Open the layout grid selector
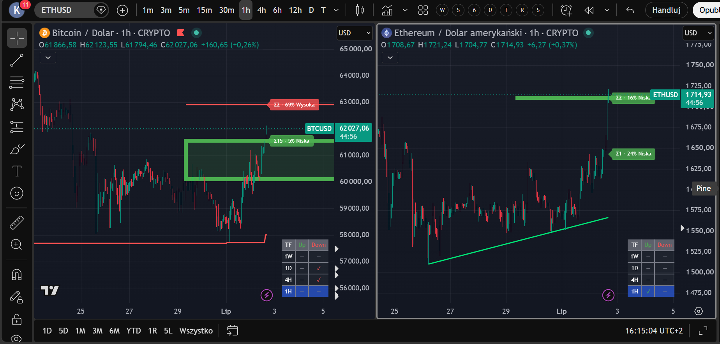 coord(423,10)
